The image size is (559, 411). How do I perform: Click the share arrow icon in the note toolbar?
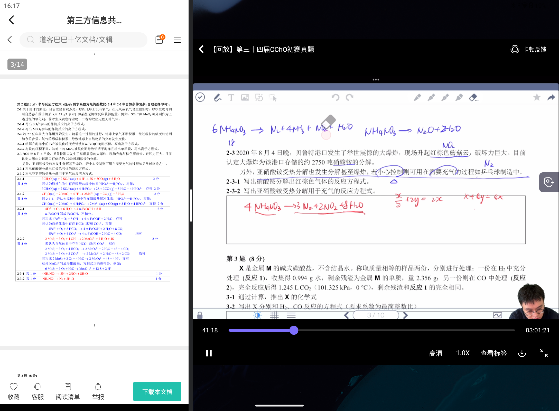point(551,97)
